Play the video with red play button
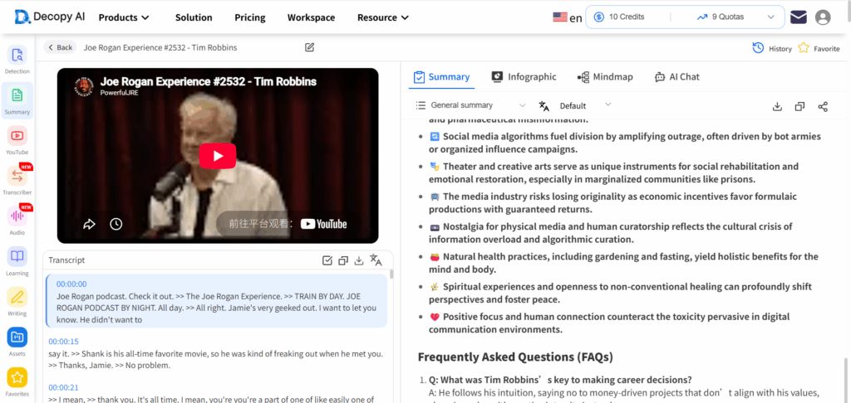The image size is (851, 403). coord(218,156)
